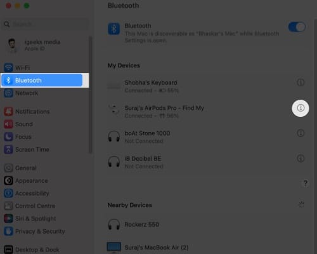Click the Appearance icon
The width and height of the screenshot is (317, 254).
click(x=8, y=181)
